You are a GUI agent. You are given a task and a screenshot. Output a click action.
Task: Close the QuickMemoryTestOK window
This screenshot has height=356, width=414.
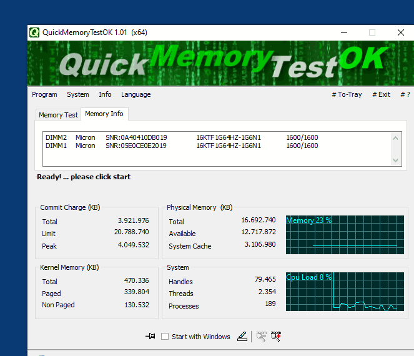[x=401, y=32]
